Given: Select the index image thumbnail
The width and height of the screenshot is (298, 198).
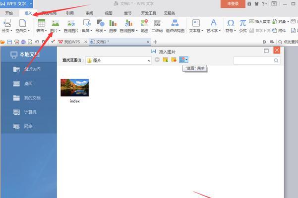Looking at the screenshot, I should click(74, 88).
